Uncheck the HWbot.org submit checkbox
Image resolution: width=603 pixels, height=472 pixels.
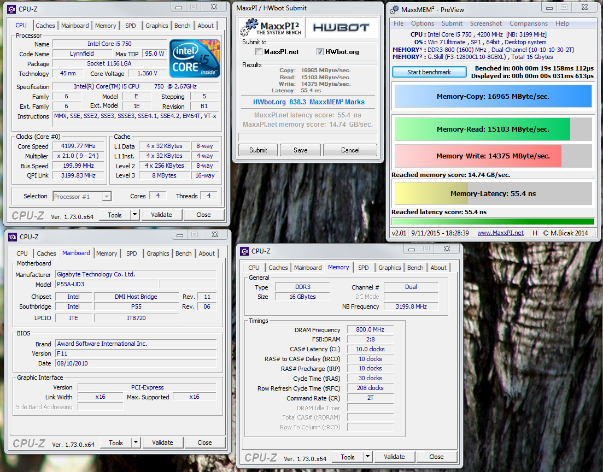tap(320, 51)
